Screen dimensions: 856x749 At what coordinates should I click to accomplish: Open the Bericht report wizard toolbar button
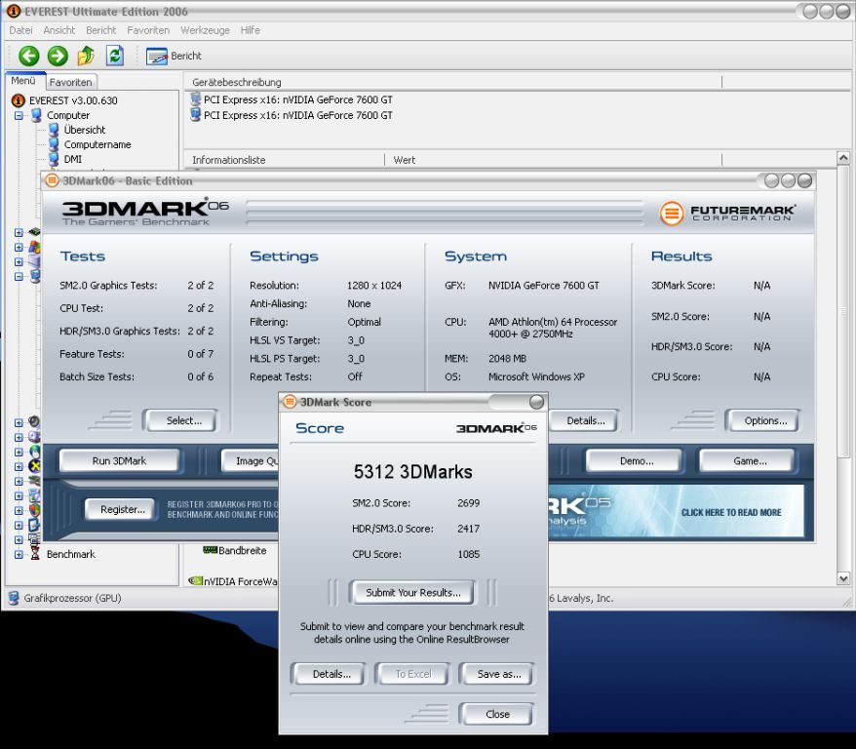[174, 56]
